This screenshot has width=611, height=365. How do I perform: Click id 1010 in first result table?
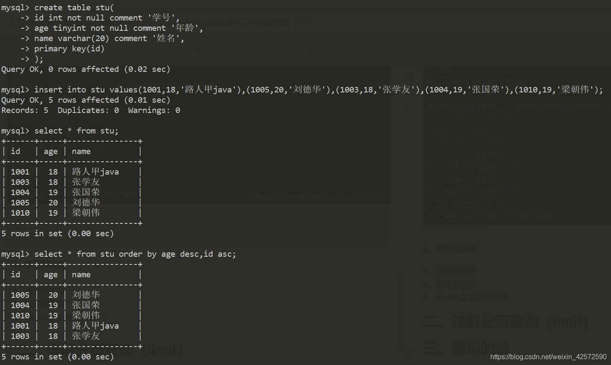click(x=20, y=213)
